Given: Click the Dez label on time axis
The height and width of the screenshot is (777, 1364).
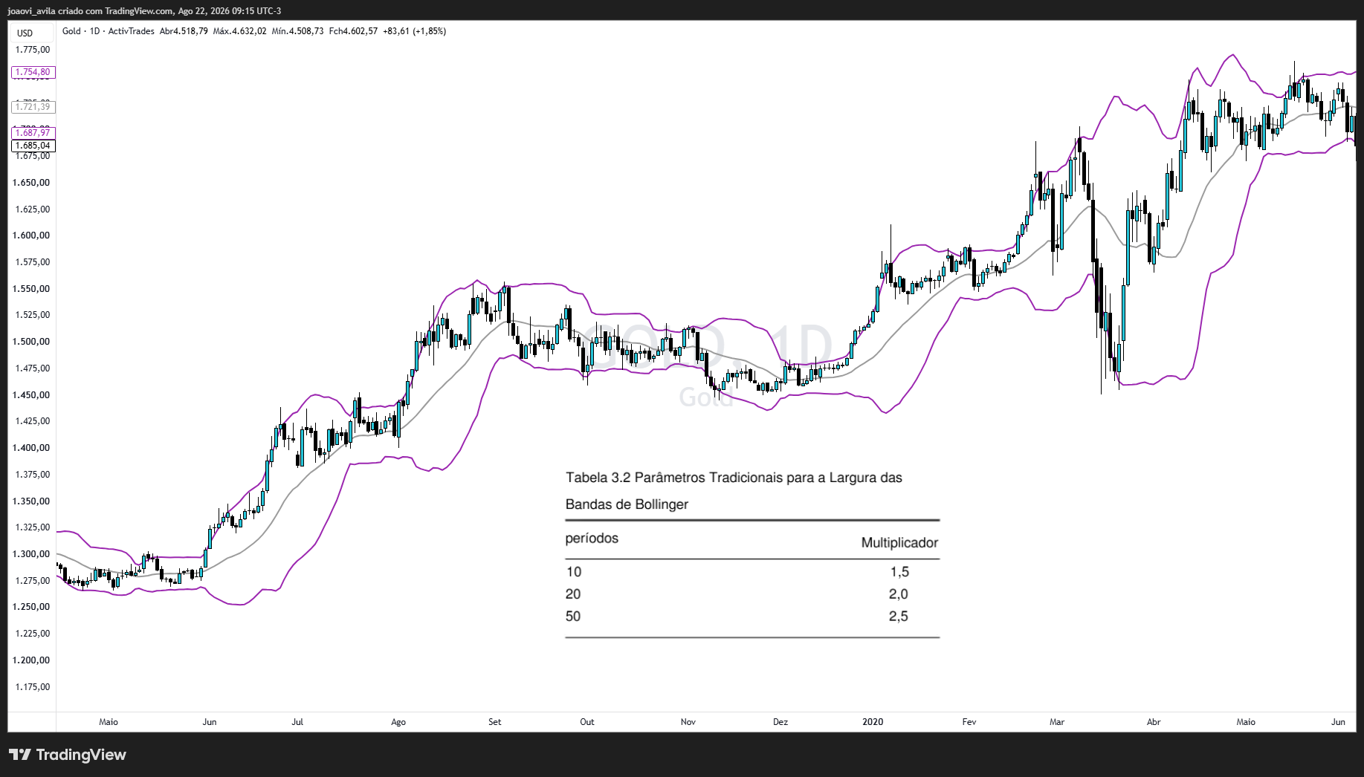Looking at the screenshot, I should (x=780, y=722).
